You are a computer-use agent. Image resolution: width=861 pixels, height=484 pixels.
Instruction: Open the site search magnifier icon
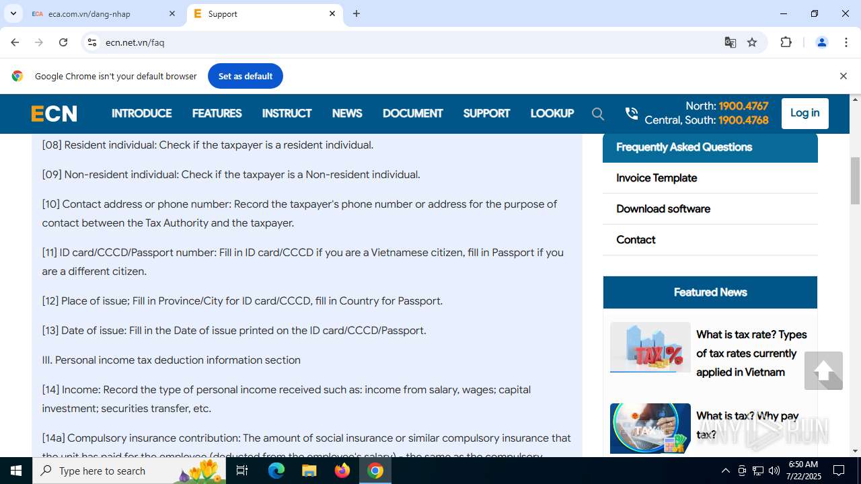pyautogui.click(x=598, y=114)
